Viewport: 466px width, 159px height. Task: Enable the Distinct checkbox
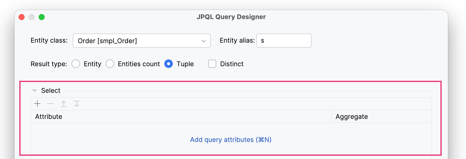pos(212,64)
